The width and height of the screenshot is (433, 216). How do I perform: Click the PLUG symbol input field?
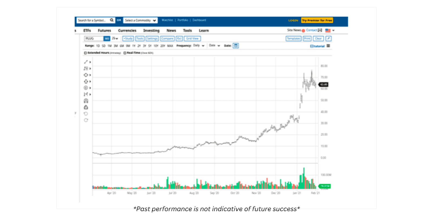94,39
